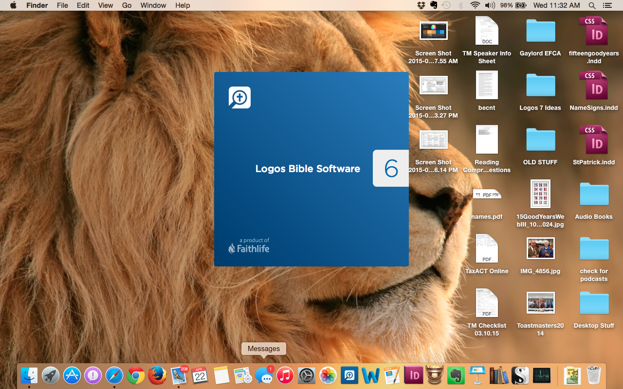Open Messages in the Dock

(x=264, y=375)
